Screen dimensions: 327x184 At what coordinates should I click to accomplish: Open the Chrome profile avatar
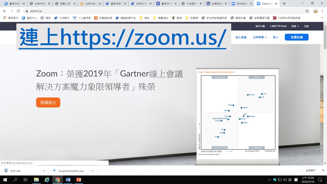coord(316,11)
